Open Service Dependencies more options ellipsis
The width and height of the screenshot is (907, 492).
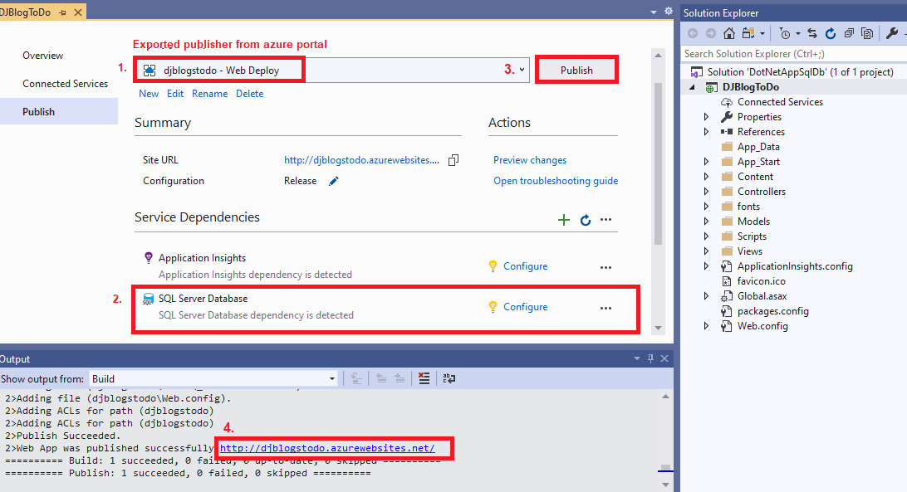(605, 220)
